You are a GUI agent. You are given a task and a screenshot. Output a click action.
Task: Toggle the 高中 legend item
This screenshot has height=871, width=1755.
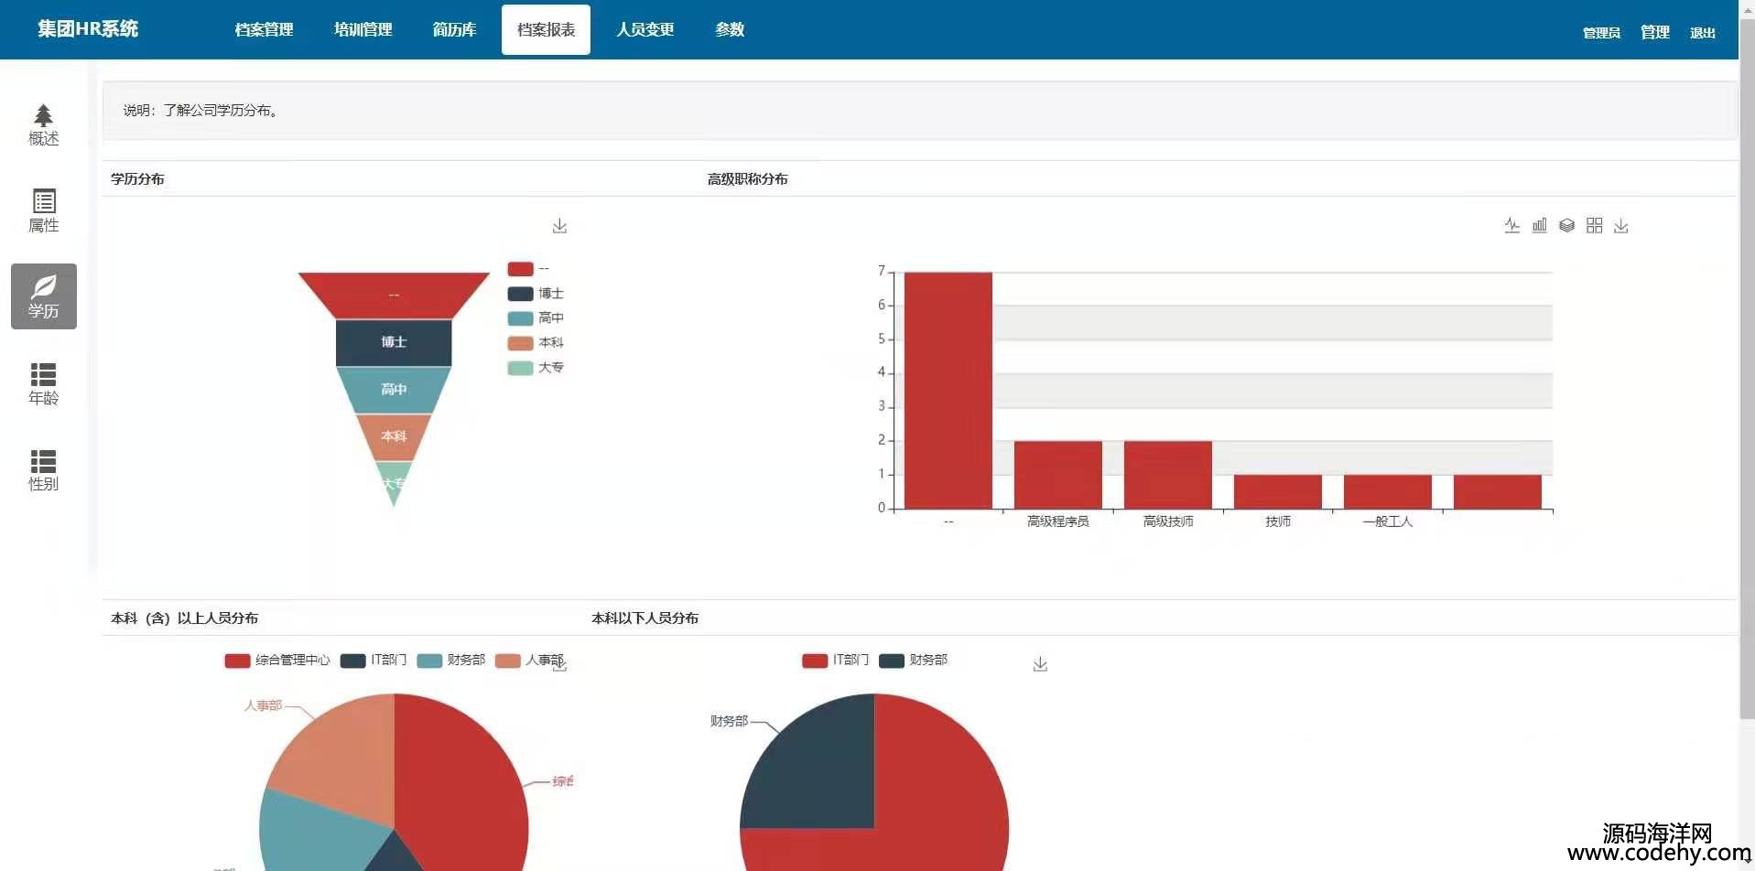tap(536, 318)
